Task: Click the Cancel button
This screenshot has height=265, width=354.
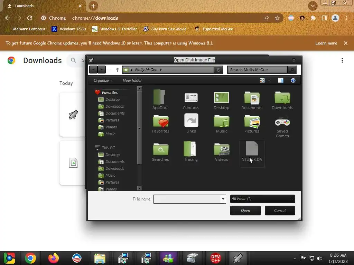Action: click(x=280, y=210)
